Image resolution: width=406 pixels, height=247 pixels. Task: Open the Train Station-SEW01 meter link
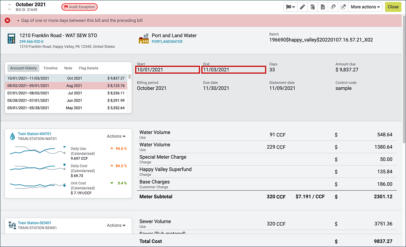[x=35, y=223]
